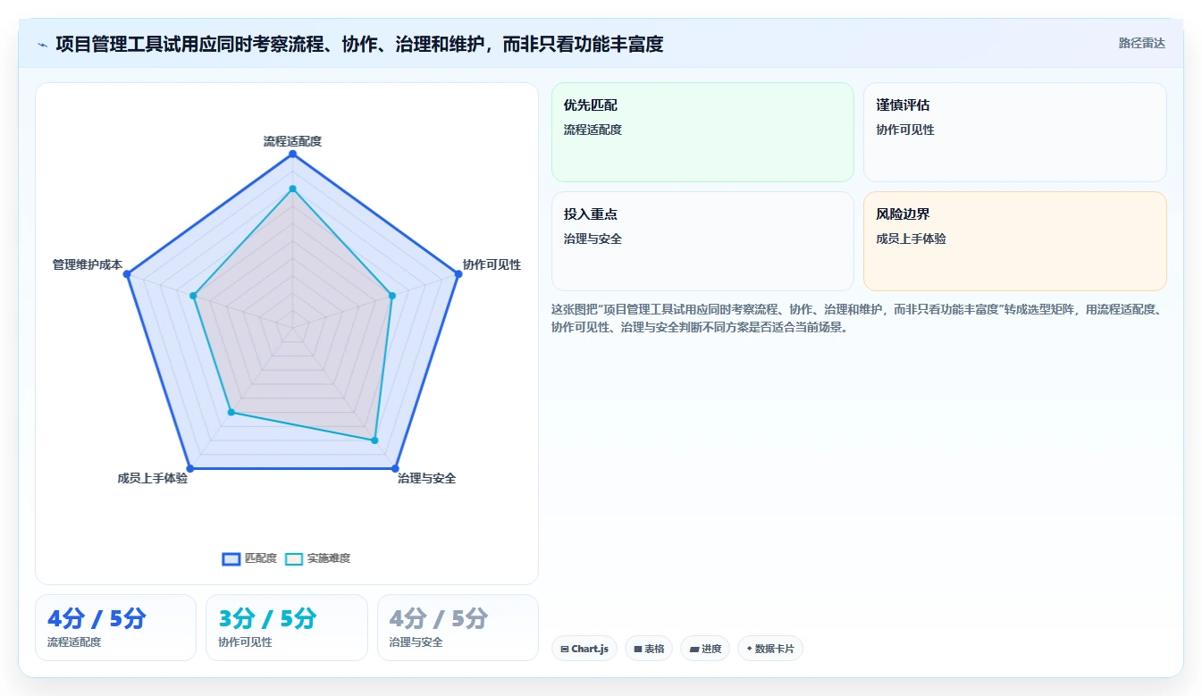This screenshot has height=696, width=1202.
Task: Click the 匹配度 data point at 治理与安全
Action: coord(395,468)
